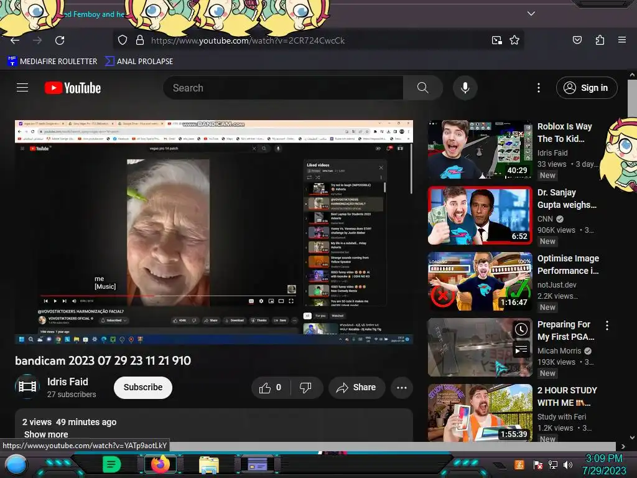Open Roblox Is Way video thumbnail

(x=480, y=149)
